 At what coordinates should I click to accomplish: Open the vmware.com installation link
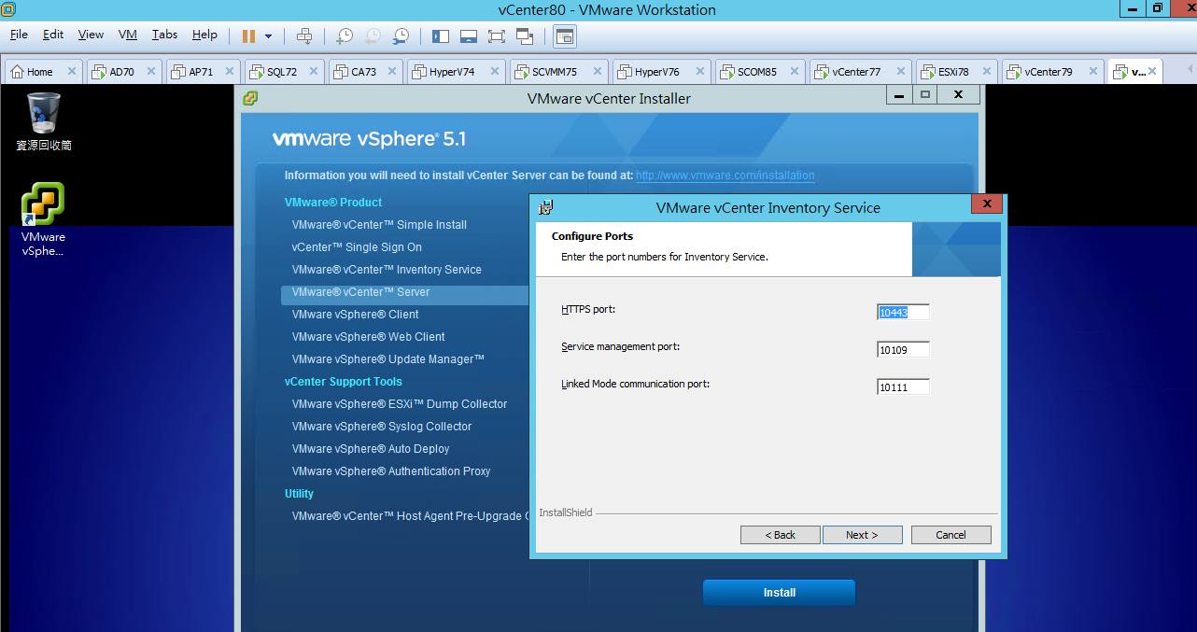click(x=725, y=176)
